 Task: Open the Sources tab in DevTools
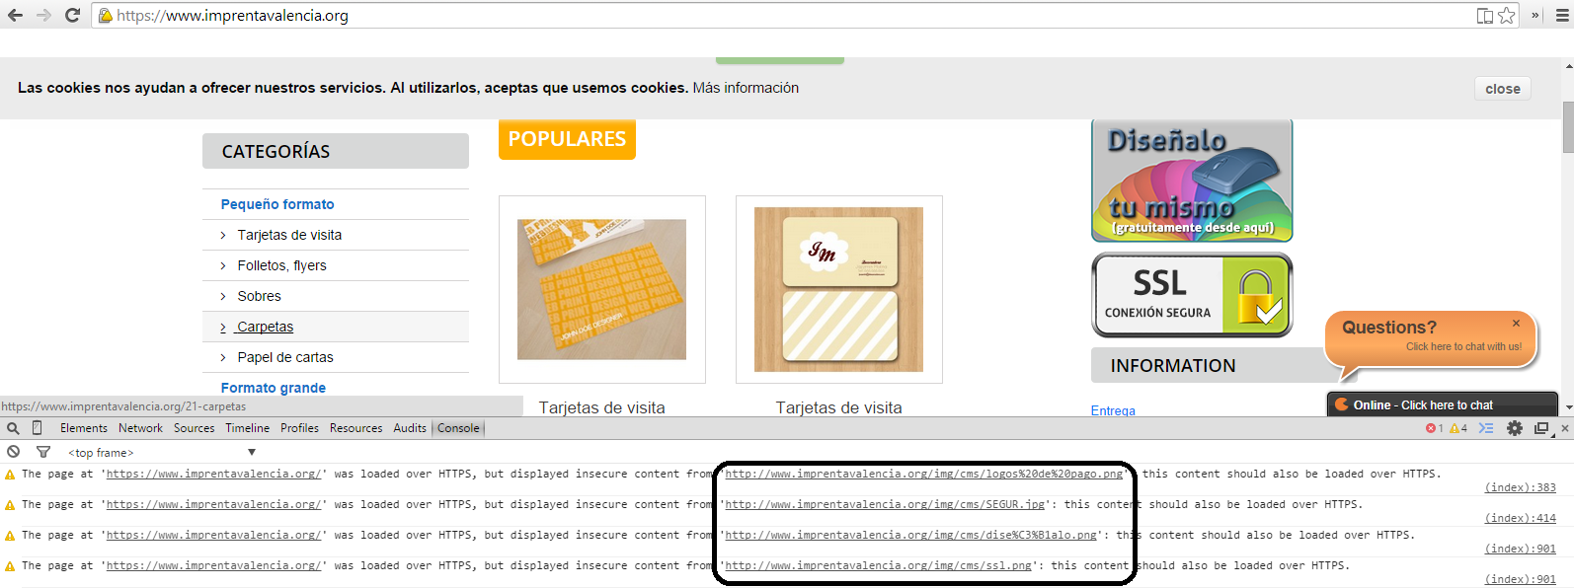pyautogui.click(x=194, y=428)
